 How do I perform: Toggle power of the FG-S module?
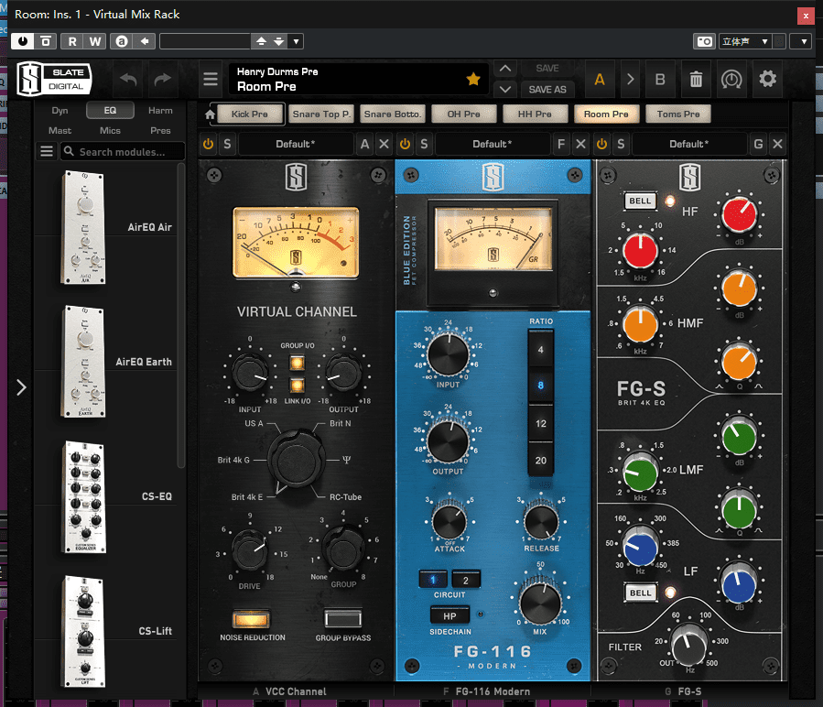tap(601, 144)
